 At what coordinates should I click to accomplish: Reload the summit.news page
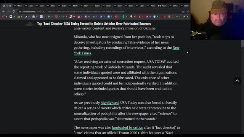coord(14,11)
